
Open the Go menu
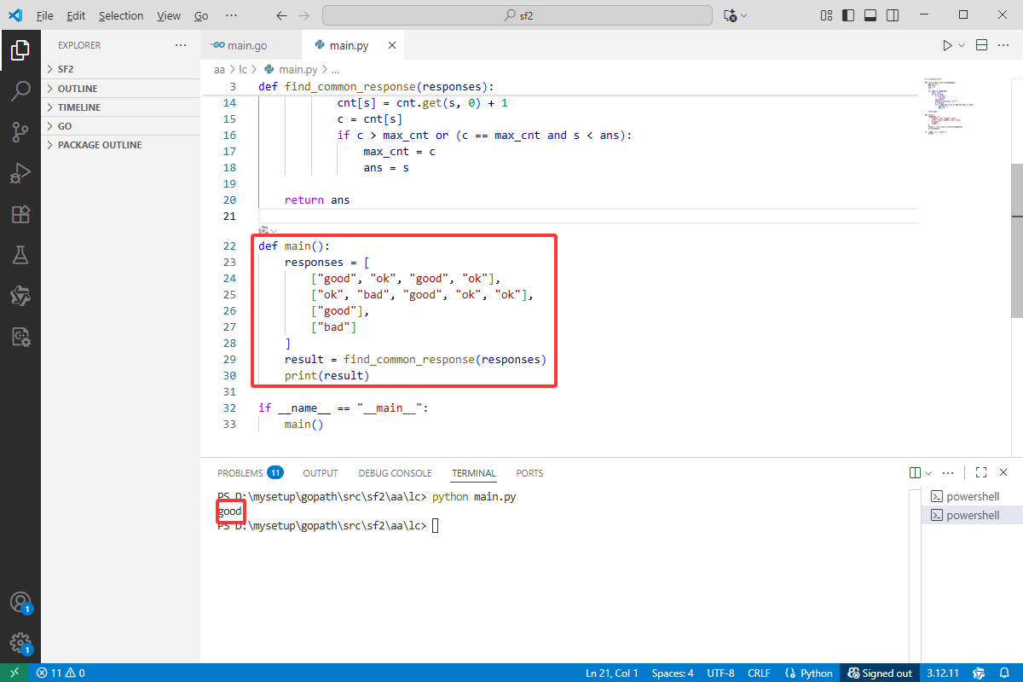coord(201,15)
